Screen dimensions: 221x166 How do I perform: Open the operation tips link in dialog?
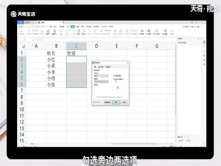(96, 102)
